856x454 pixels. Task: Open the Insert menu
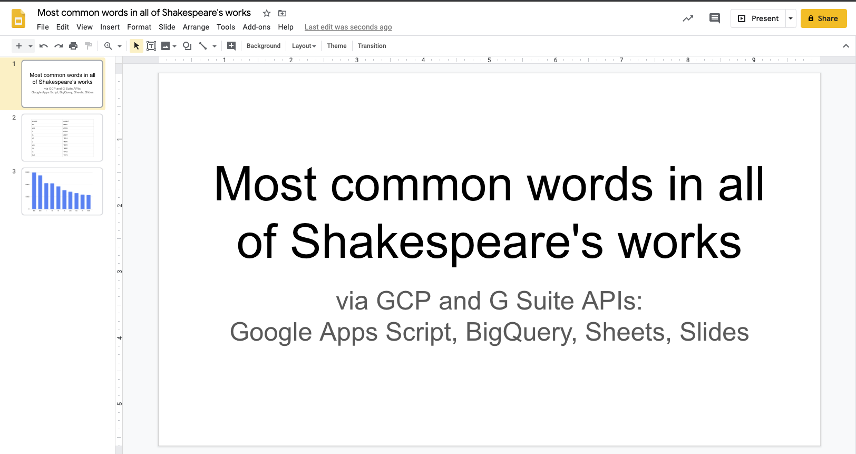(x=110, y=27)
